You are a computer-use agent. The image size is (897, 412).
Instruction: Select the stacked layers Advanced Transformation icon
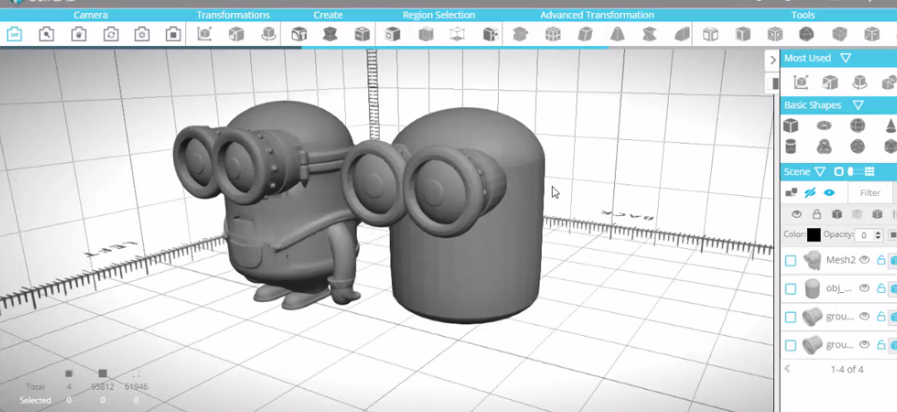[x=520, y=35]
